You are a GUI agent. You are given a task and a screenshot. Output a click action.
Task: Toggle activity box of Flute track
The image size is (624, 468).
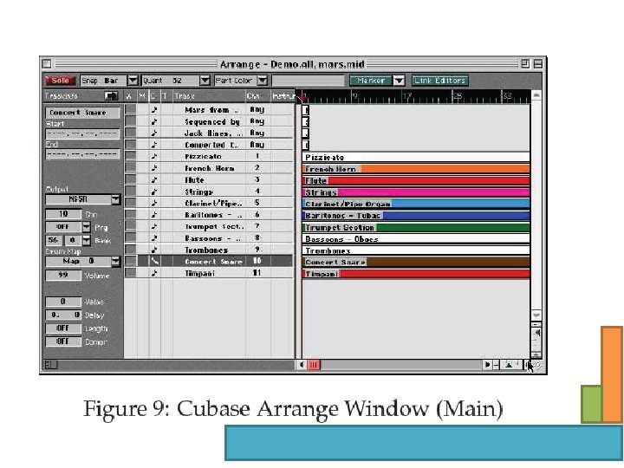pyautogui.click(x=131, y=180)
